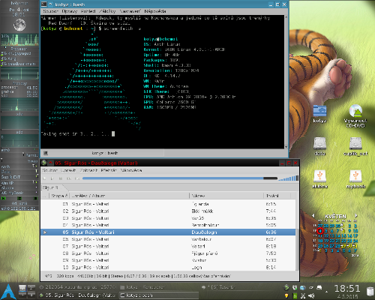375x300 pixels.
Task: Go to previous month in KVĚTEN calendar
Action: 313,216
